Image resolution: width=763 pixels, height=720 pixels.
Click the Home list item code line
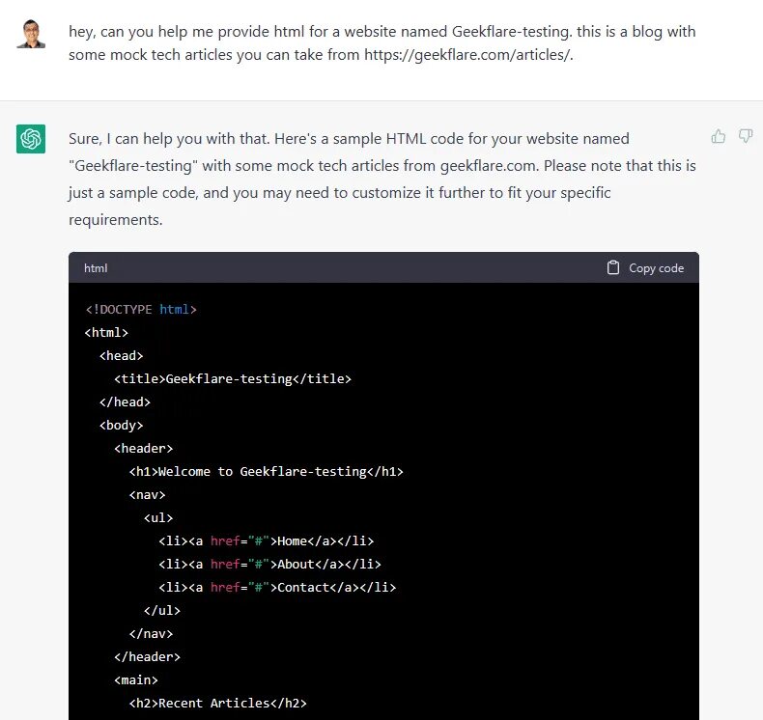[x=267, y=541]
